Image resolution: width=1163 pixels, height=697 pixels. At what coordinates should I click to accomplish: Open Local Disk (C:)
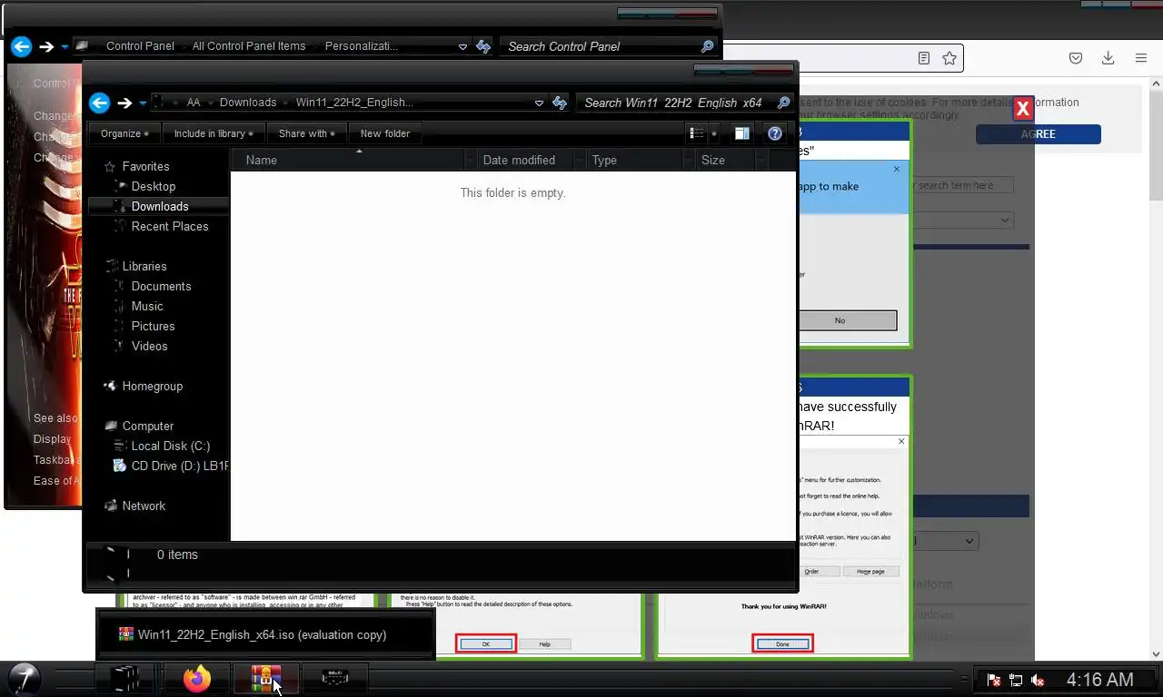170,446
